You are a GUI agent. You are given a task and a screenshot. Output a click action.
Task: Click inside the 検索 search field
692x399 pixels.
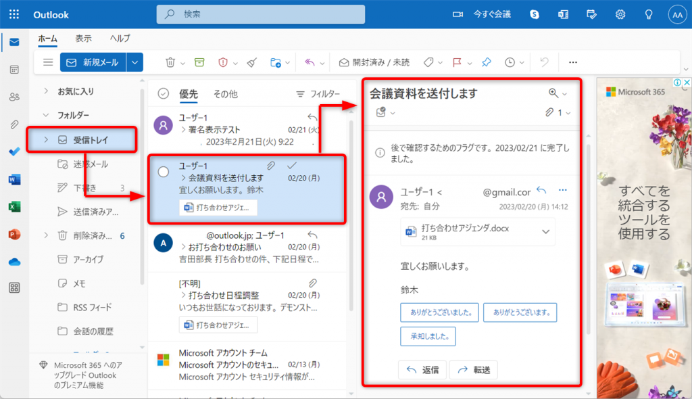260,14
